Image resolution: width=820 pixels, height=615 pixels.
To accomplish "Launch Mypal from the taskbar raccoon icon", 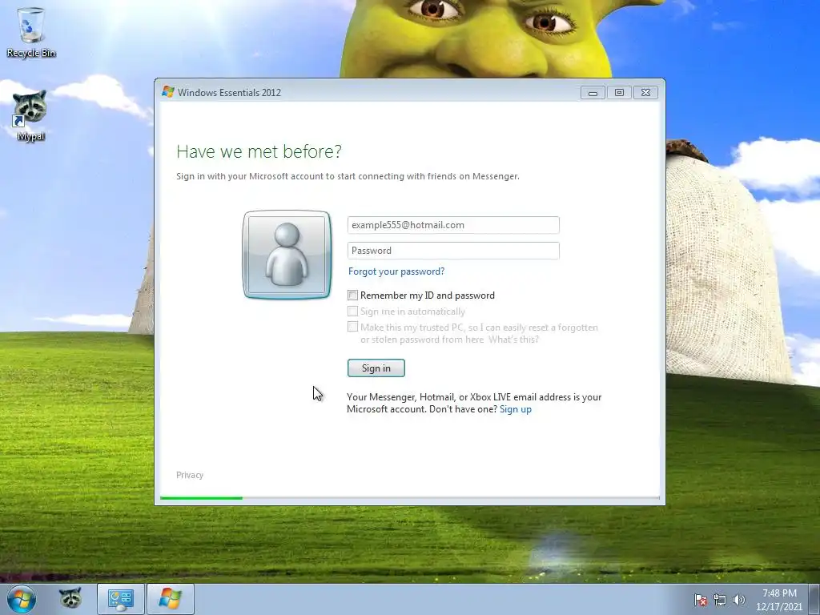I will (x=70, y=599).
